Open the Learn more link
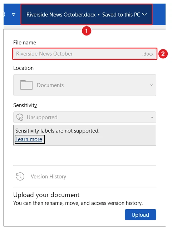The height and width of the screenshot is (230, 182). pyautogui.click(x=29, y=139)
